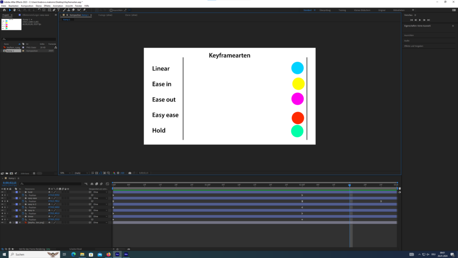Image resolution: width=458 pixels, height=258 pixels.
Task: Select the Zoom magnifier tool
Action: [x=19, y=10]
